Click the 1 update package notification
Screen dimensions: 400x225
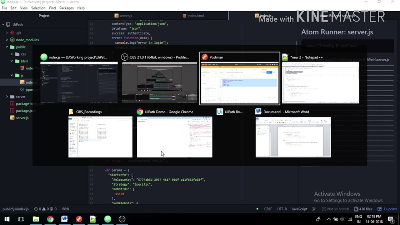click(x=387, y=209)
